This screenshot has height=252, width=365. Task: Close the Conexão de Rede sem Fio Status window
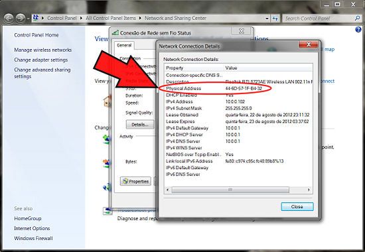pos(242,31)
